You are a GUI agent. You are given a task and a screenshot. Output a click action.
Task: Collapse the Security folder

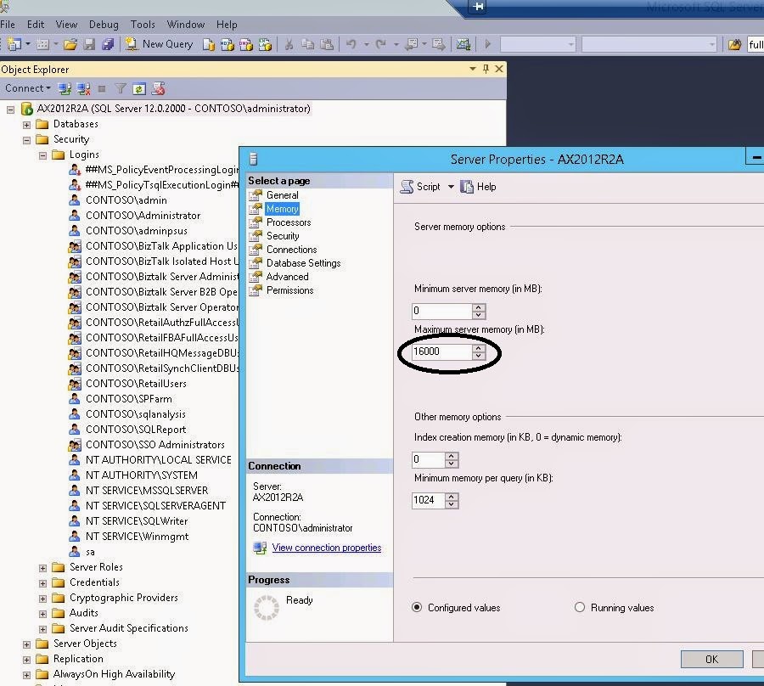point(27,140)
